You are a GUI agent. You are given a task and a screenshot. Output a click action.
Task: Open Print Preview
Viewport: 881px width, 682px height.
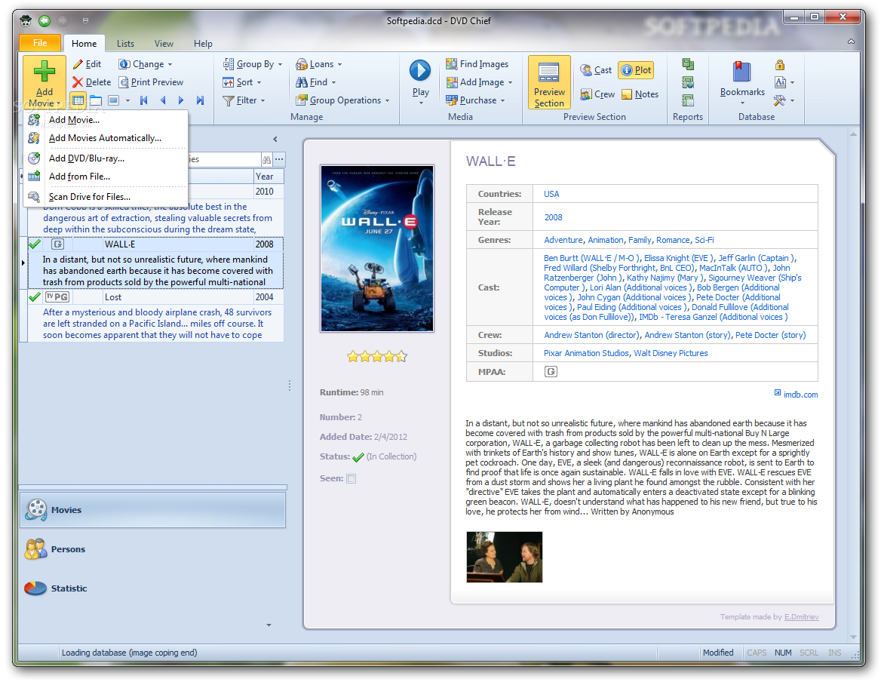[x=151, y=82]
